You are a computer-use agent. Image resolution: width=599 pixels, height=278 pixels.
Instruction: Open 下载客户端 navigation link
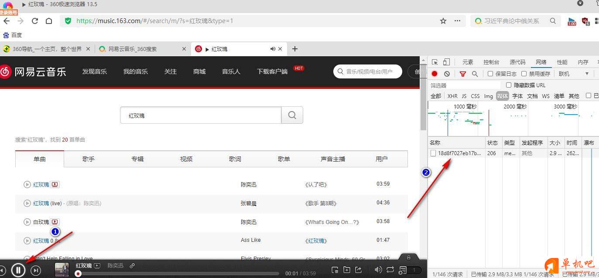[x=272, y=71]
